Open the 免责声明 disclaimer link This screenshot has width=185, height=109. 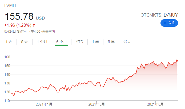tap(49, 32)
